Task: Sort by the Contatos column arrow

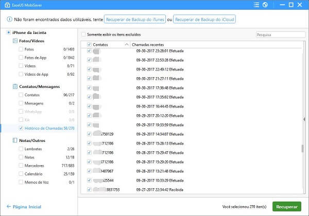Action: pyautogui.click(x=127, y=45)
